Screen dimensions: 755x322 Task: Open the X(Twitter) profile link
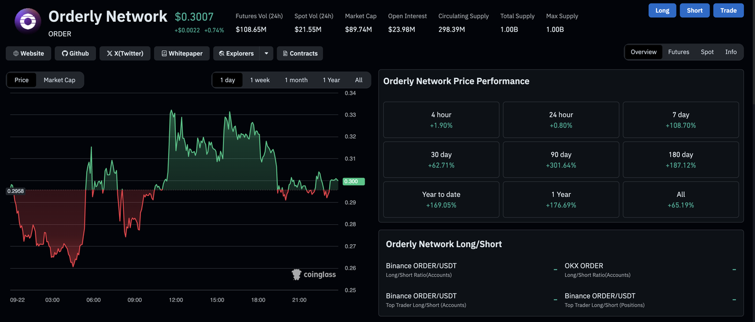[125, 54]
